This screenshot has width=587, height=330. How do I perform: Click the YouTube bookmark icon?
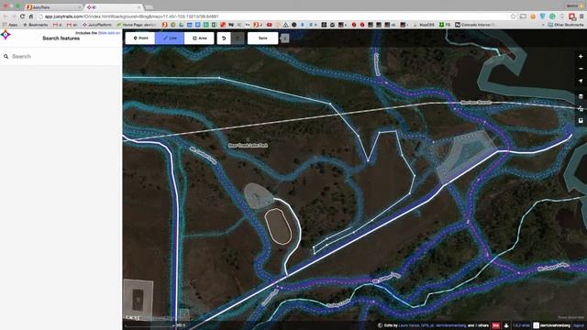tap(269, 25)
